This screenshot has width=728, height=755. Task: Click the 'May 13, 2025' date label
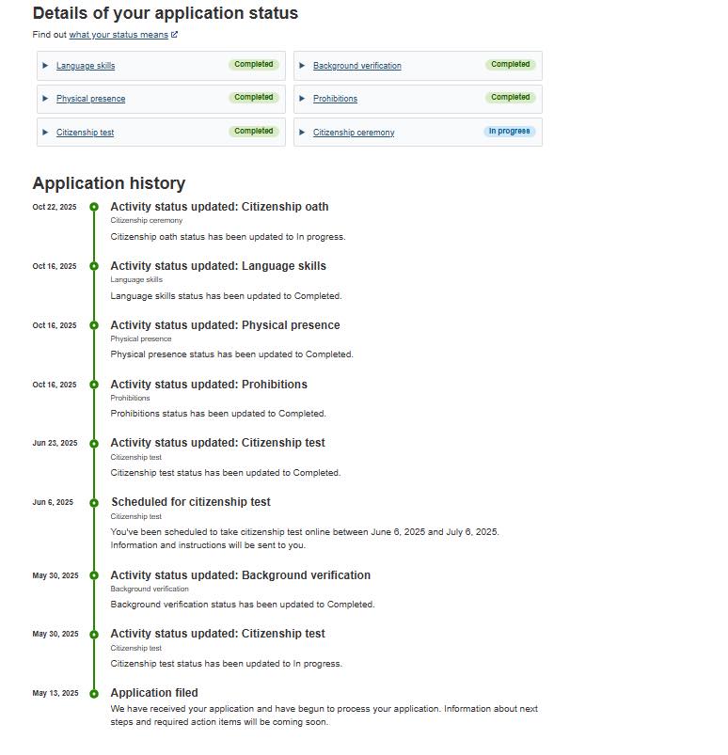tap(55, 693)
